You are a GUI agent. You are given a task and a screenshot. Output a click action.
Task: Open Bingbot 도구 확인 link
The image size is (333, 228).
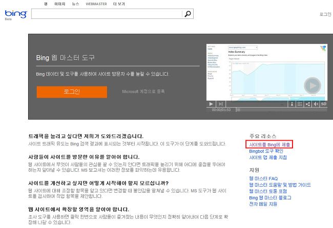tap(266, 151)
